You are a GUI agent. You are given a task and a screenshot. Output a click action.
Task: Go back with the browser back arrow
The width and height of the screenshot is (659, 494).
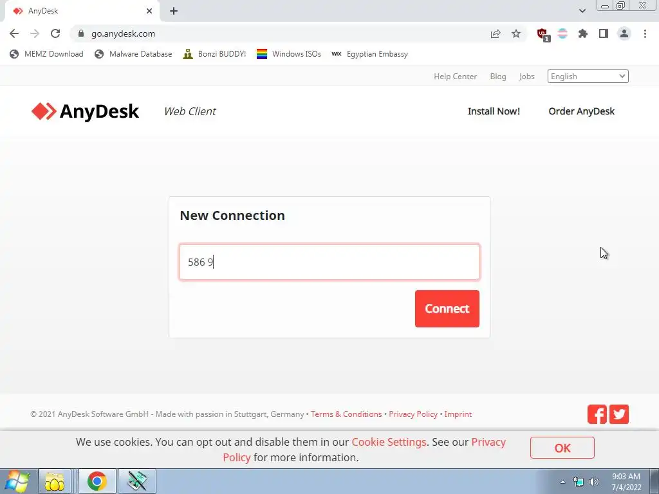click(x=14, y=33)
